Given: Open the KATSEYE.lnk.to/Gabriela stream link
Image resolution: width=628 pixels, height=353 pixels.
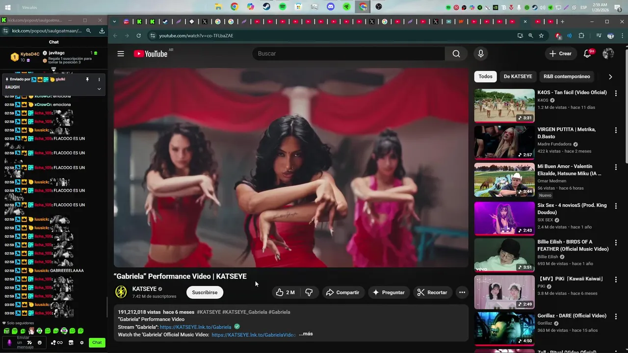Looking at the screenshot, I should pyautogui.click(x=195, y=327).
